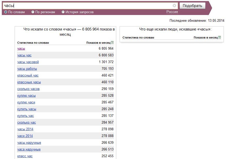
Task: Focus the search field containing 'часы'
Action: 90,6
